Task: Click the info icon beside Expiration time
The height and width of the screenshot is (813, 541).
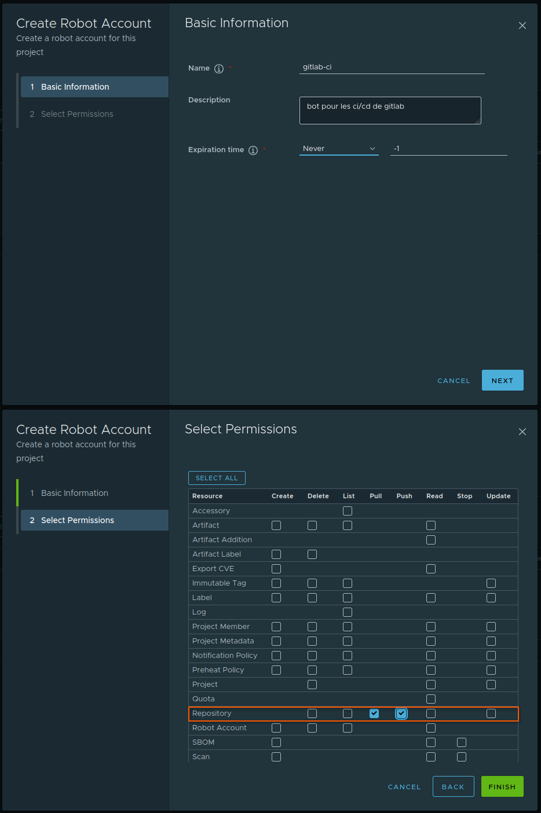Action: click(x=253, y=150)
